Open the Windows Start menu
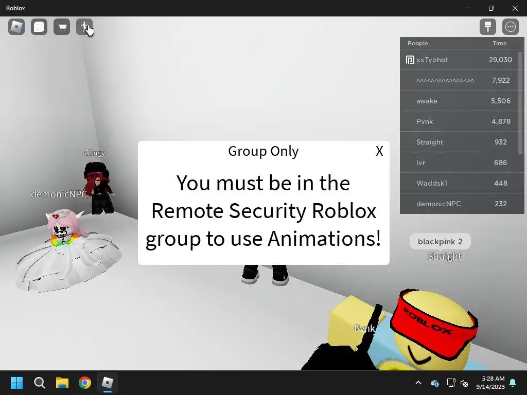Screen dimensions: 527x395 pyautogui.click(x=16, y=383)
